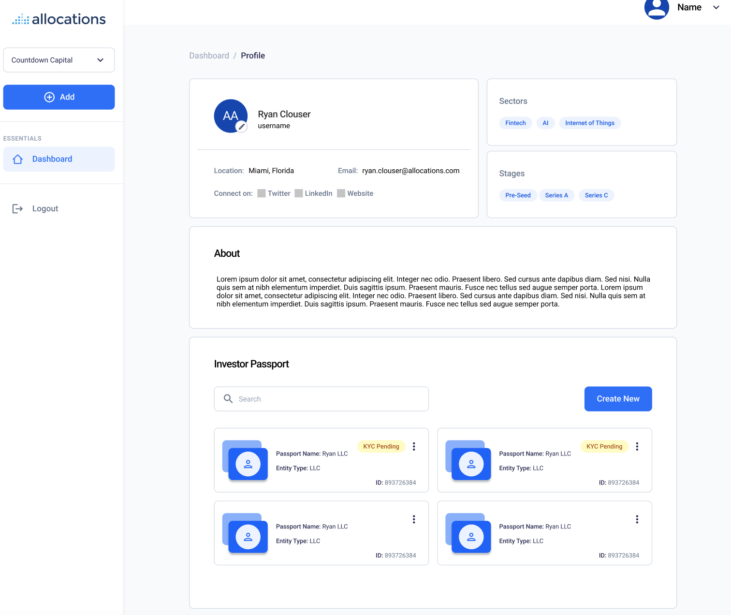Go to Dashboard via breadcrumb link
Screen dimensions: 731x615
click(x=209, y=56)
